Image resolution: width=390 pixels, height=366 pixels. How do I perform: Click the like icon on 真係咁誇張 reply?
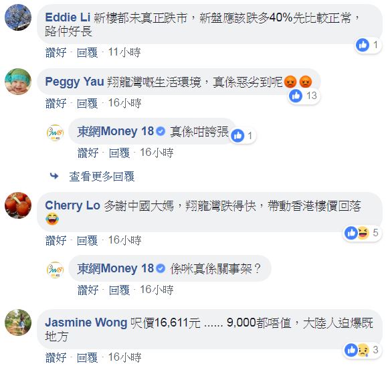[x=237, y=136]
